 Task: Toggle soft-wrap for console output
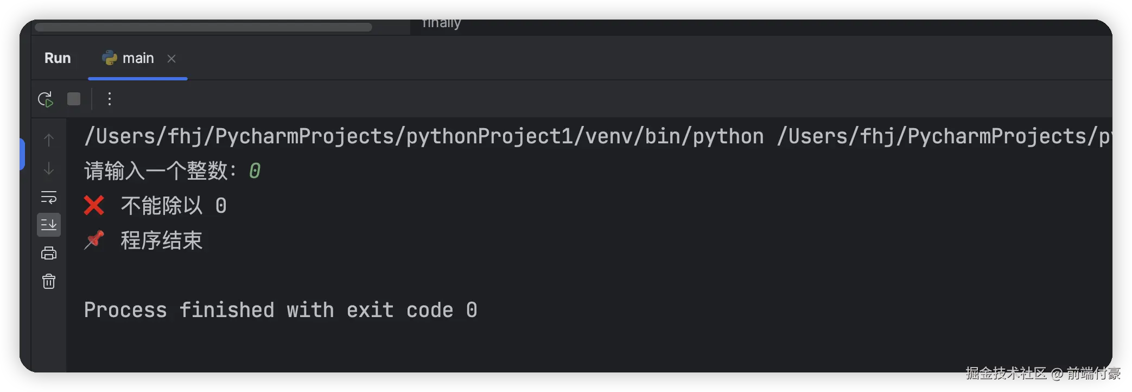tap(49, 197)
